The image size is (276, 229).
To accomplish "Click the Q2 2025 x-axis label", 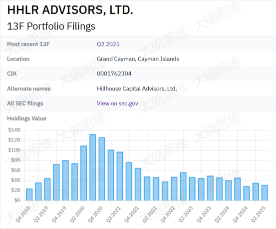I will coord(258,214).
